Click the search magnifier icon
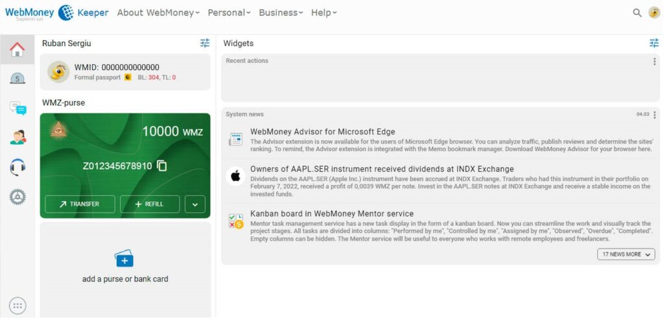 tap(637, 13)
